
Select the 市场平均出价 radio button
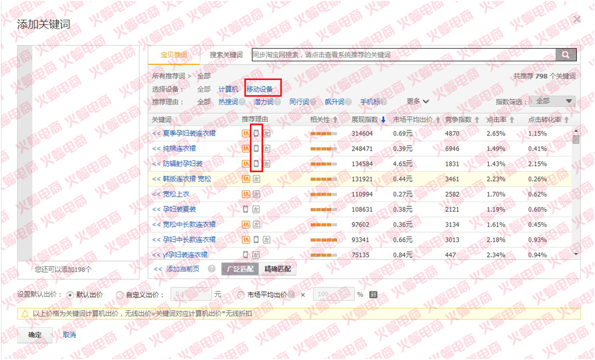(241, 295)
